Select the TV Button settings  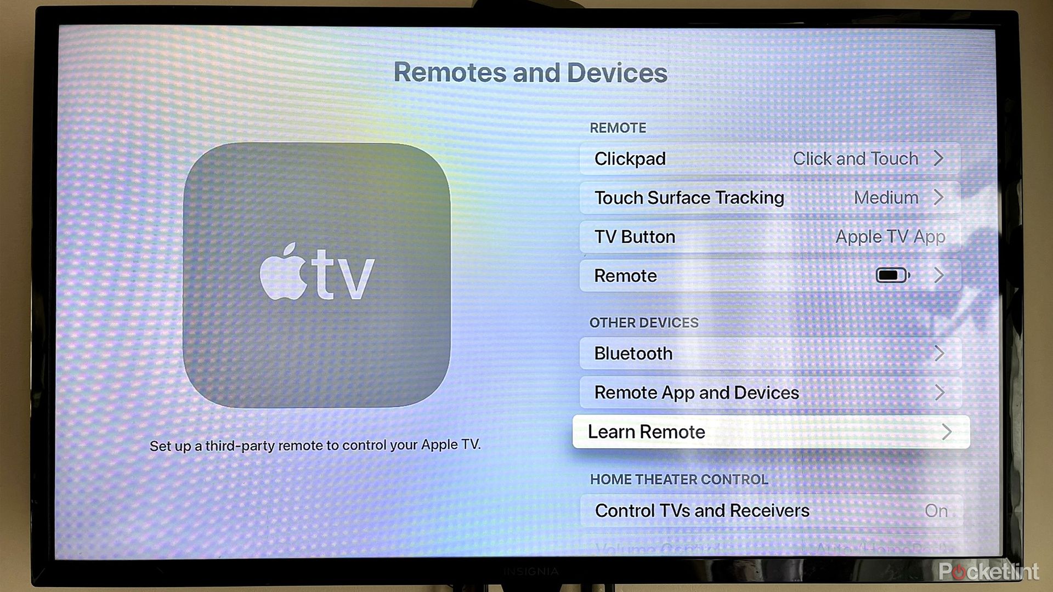click(770, 236)
